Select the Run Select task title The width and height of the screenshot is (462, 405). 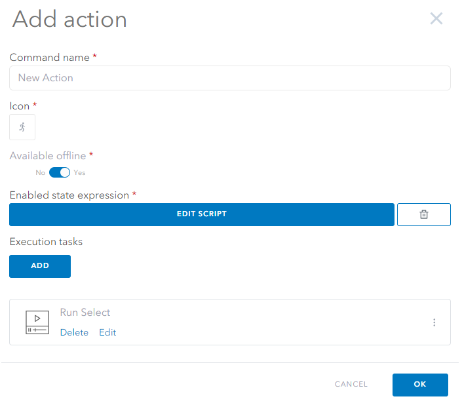point(85,313)
